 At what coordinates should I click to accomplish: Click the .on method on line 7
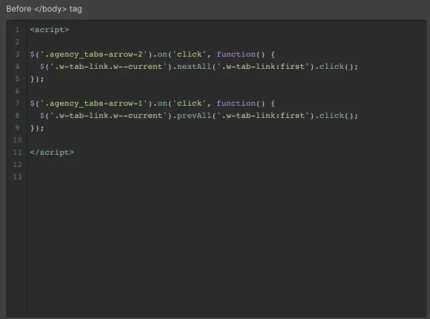[161, 104]
